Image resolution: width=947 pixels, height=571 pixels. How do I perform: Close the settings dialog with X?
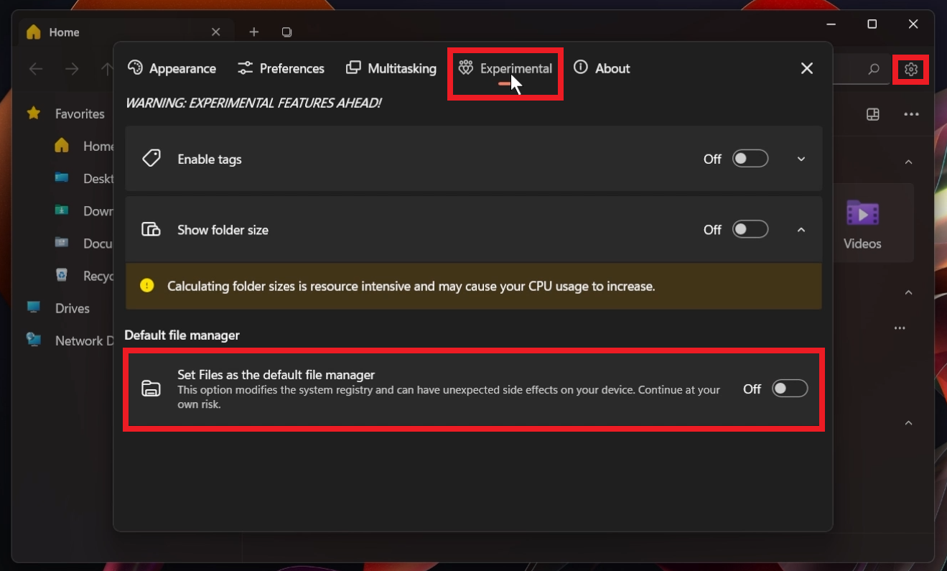pyautogui.click(x=806, y=68)
